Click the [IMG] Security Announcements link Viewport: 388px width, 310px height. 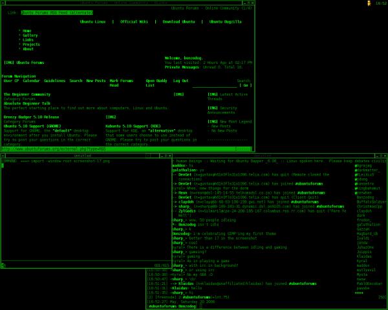(x=222, y=110)
